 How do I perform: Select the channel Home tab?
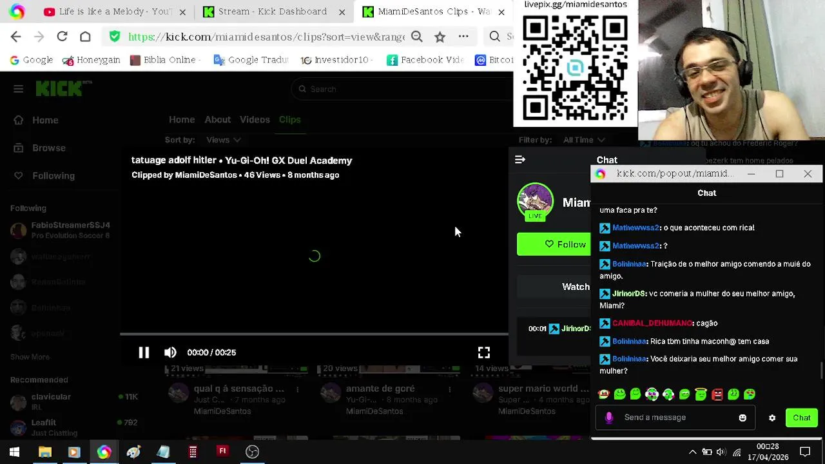pos(182,120)
